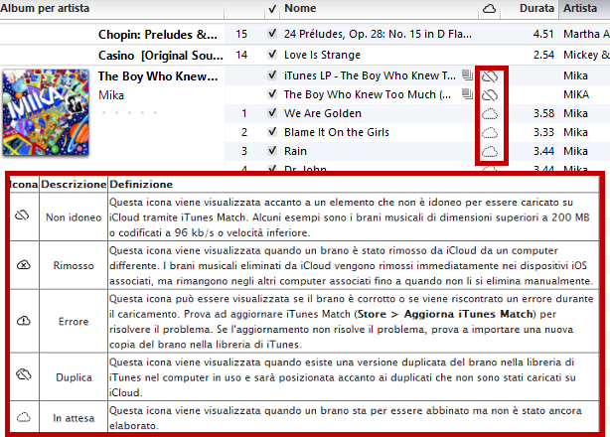The image size is (610, 437).
Task: Select track name Rain
Action: 295,151
